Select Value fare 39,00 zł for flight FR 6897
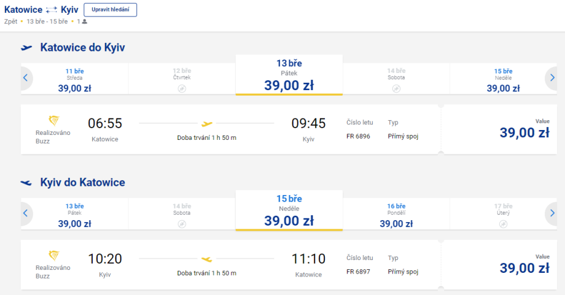The image size is (565, 295). pyautogui.click(x=524, y=267)
